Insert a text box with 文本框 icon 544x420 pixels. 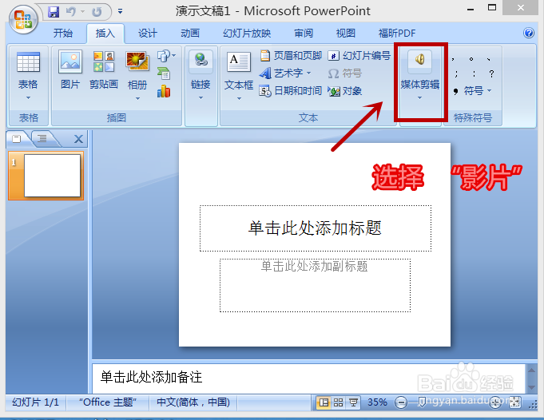(239, 62)
